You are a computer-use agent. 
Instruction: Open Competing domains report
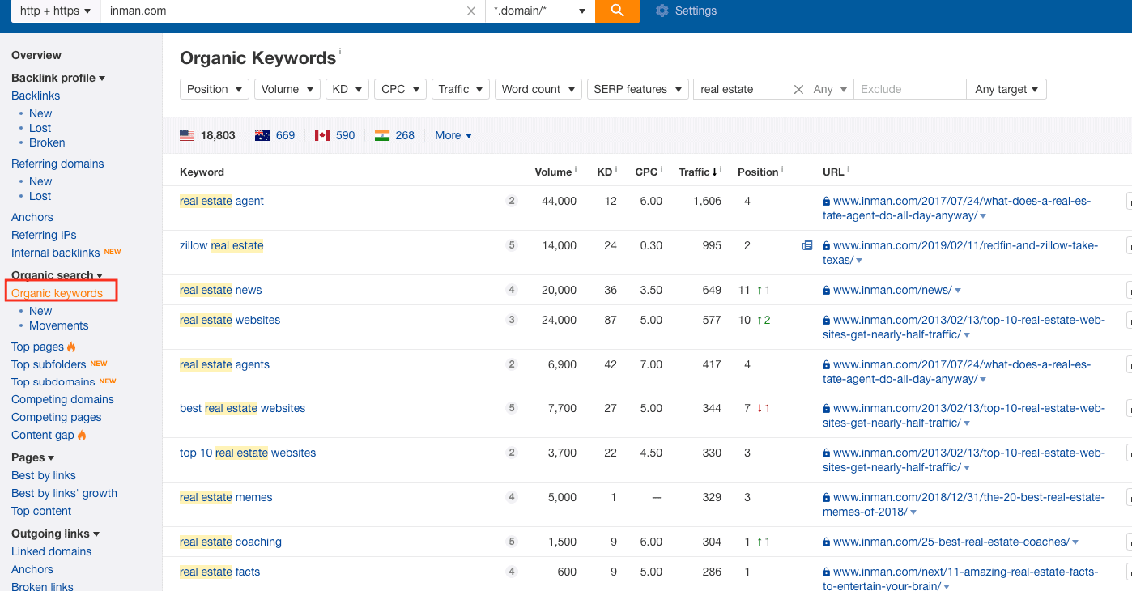pyautogui.click(x=62, y=399)
